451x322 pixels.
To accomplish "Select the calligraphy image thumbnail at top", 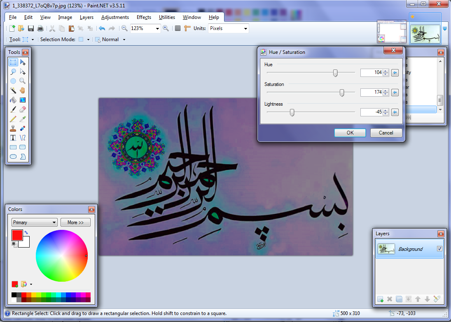I will [x=425, y=34].
